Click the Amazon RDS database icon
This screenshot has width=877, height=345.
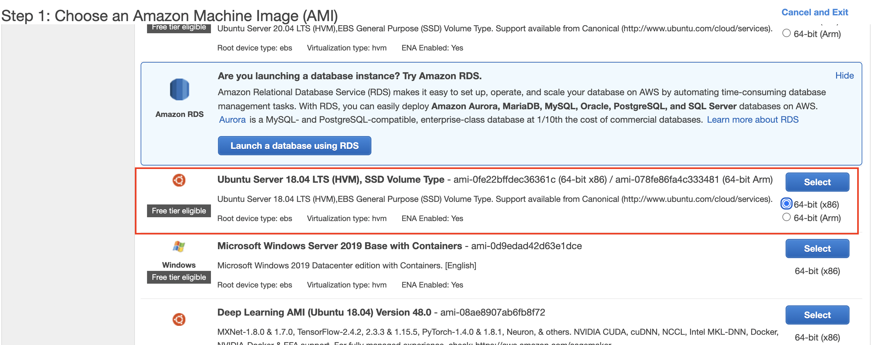tap(179, 89)
